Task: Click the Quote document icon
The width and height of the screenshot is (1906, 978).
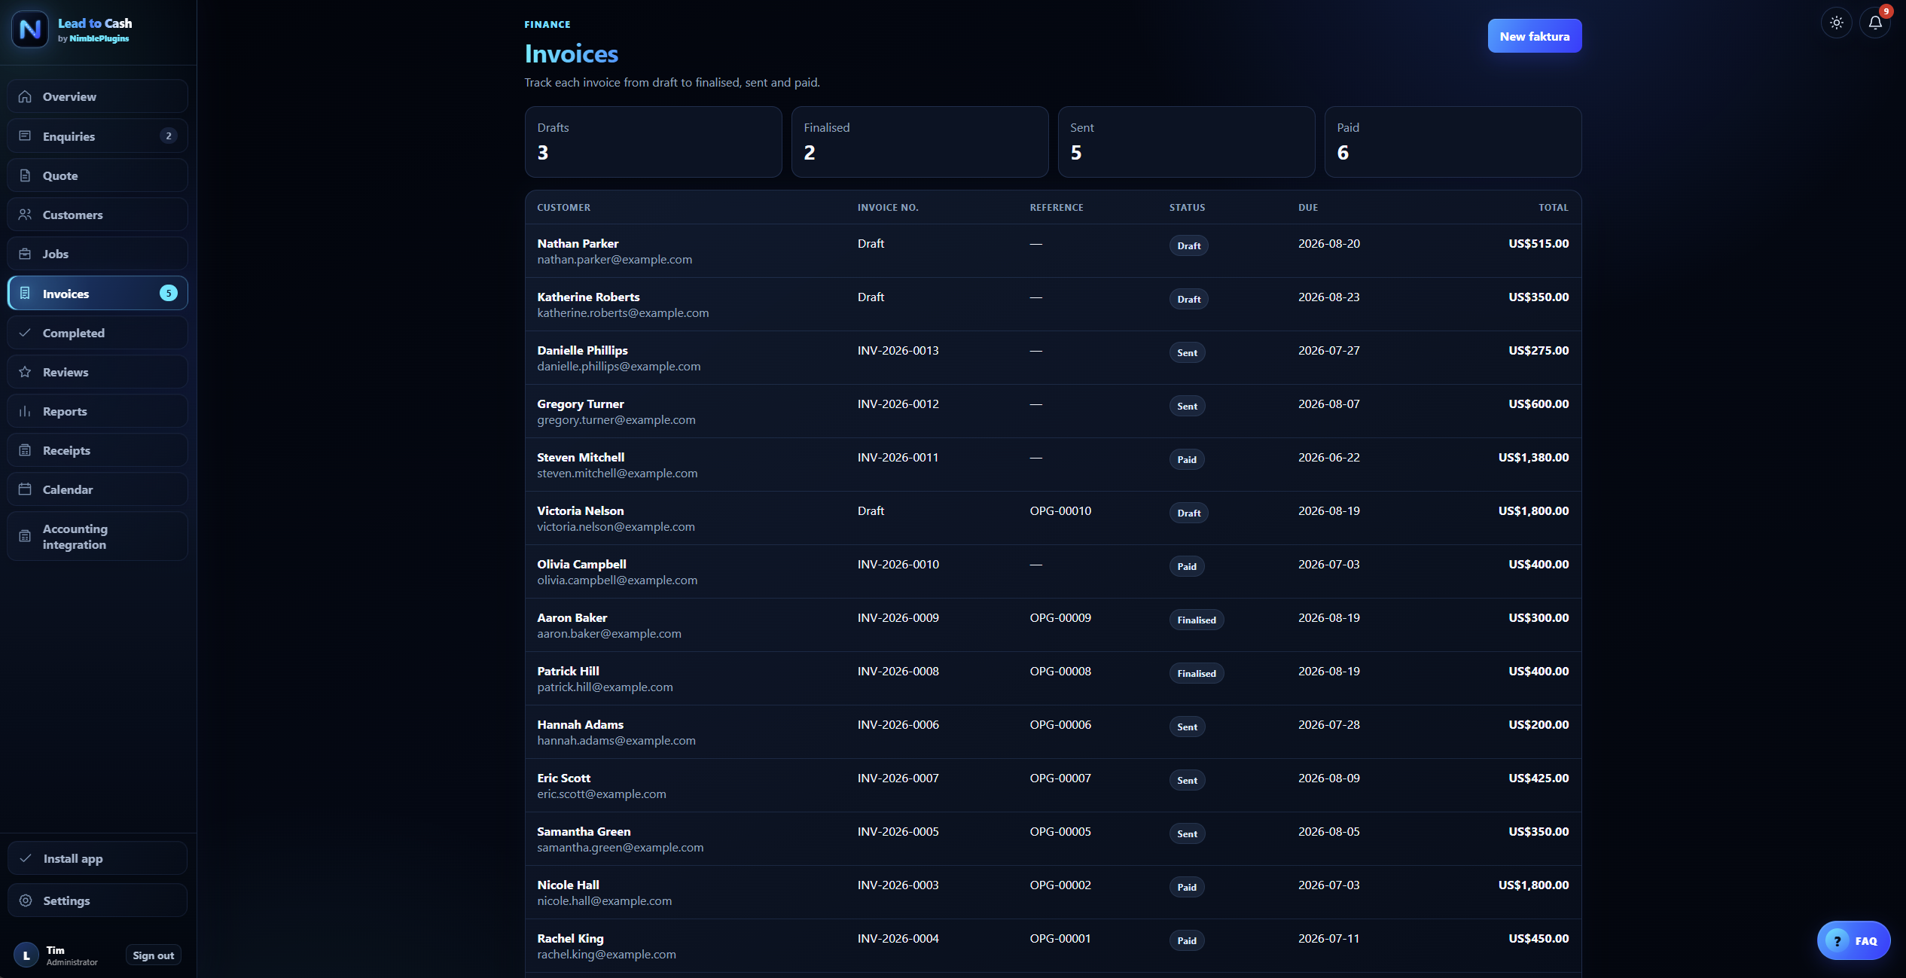Action: pyautogui.click(x=25, y=175)
